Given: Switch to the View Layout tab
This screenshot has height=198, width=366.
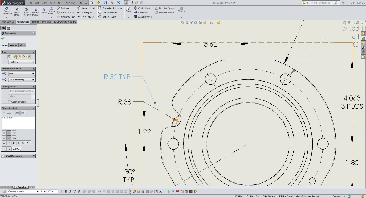Looking at the screenshot, I should [x=8, y=22].
